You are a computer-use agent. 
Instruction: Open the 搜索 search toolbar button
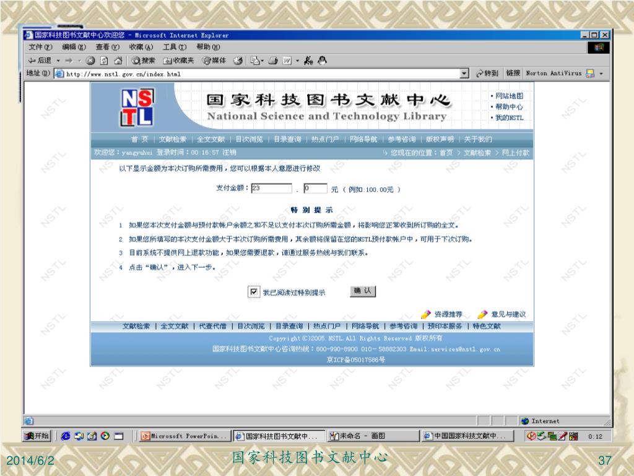click(144, 61)
